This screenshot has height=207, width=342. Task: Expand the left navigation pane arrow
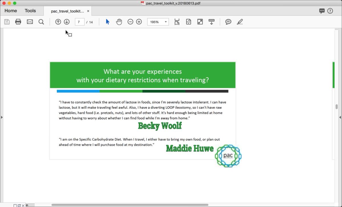coord(2,117)
